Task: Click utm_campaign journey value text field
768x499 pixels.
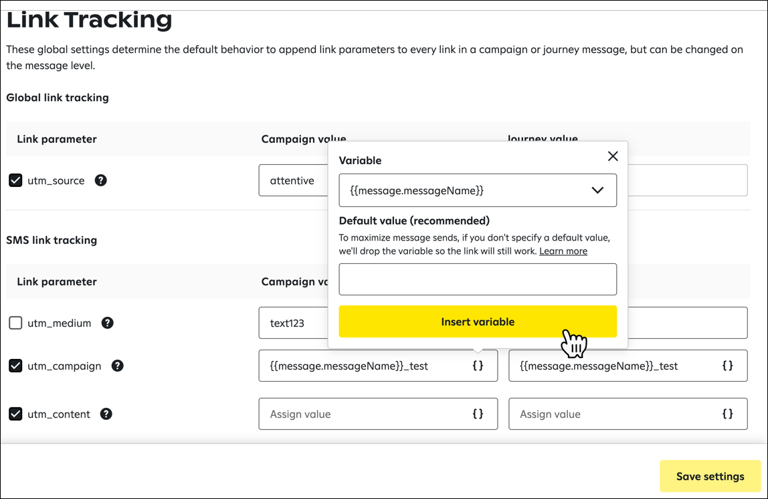Action: (x=628, y=366)
